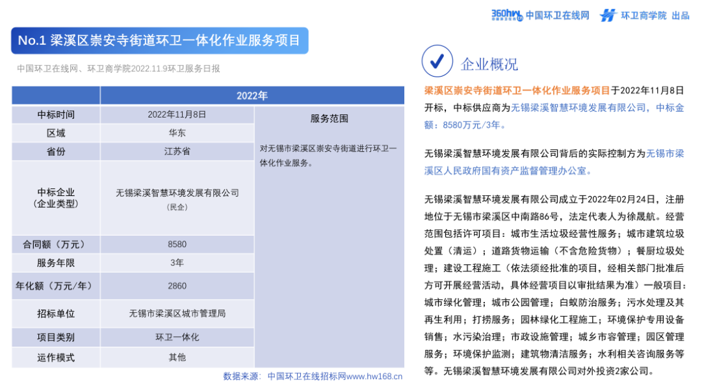Click the 360hw 中国环卫在线网 logo
Image resolution: width=702 pixels, height=385 pixels.
(x=540, y=15)
